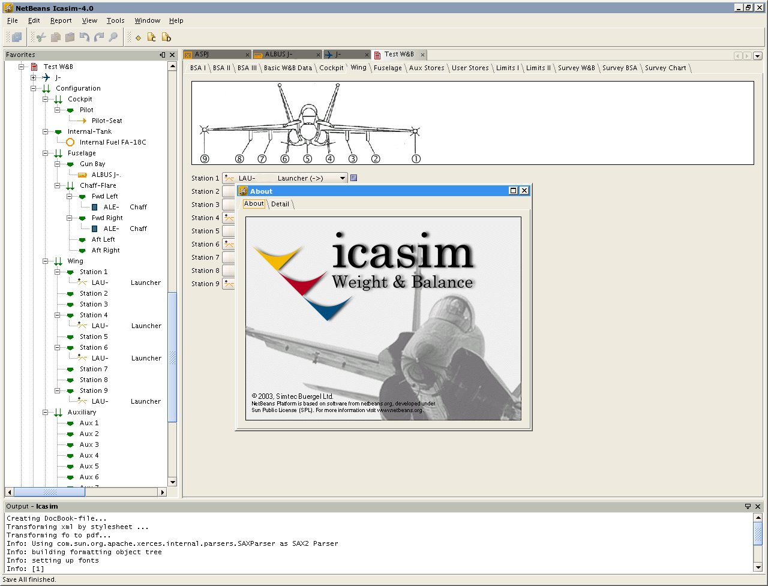Click the Cut scissors toolbar icon
The height and width of the screenshot is (586, 768).
coord(41,37)
